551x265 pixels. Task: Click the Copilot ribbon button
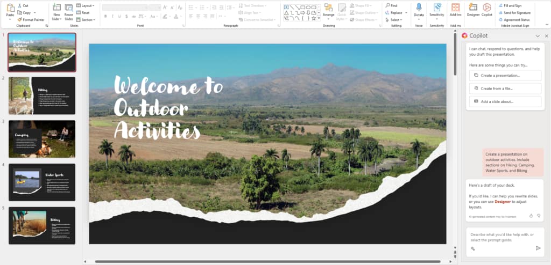[x=486, y=11]
